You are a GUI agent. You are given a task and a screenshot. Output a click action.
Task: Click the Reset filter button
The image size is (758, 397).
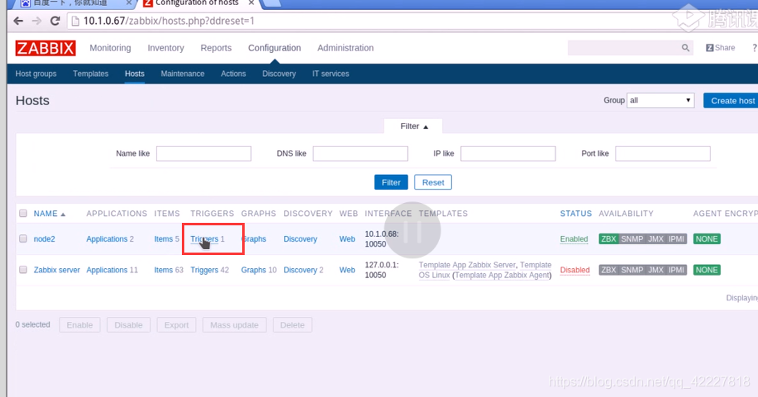tap(433, 182)
